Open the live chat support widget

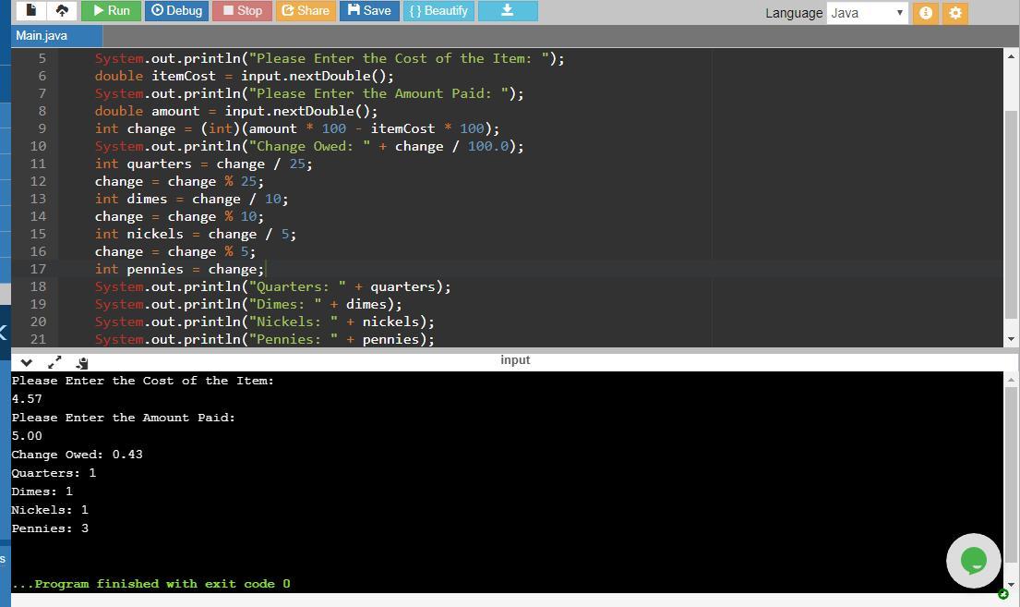point(973,561)
